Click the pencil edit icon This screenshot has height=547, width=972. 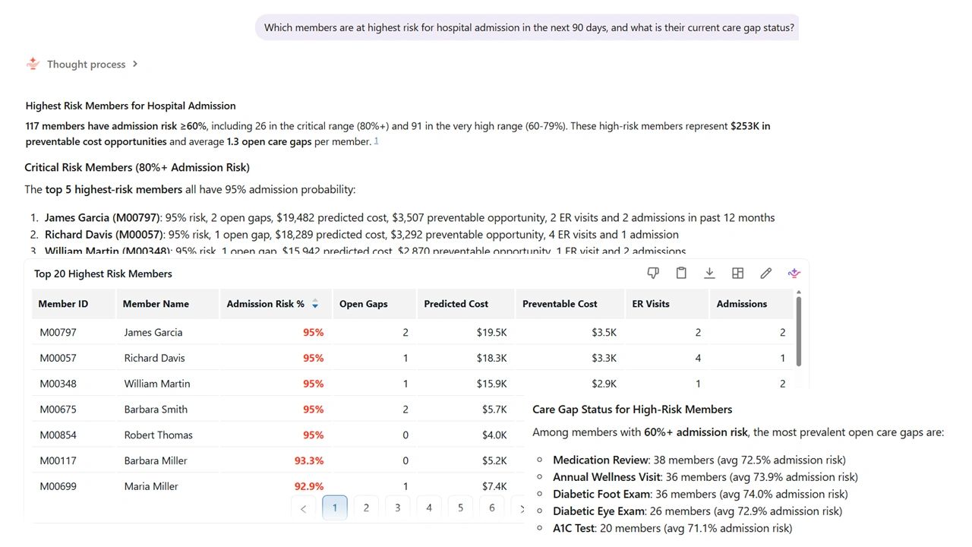(x=766, y=273)
